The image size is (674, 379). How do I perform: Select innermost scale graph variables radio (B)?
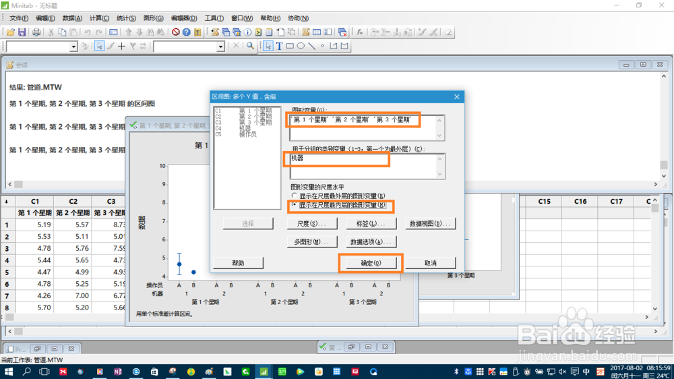[294, 205]
